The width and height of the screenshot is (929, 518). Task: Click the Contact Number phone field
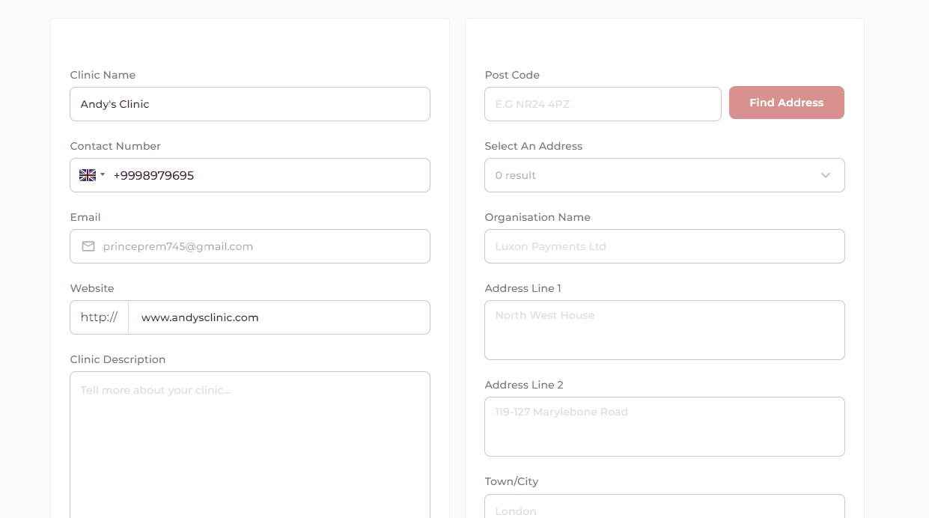(x=268, y=175)
